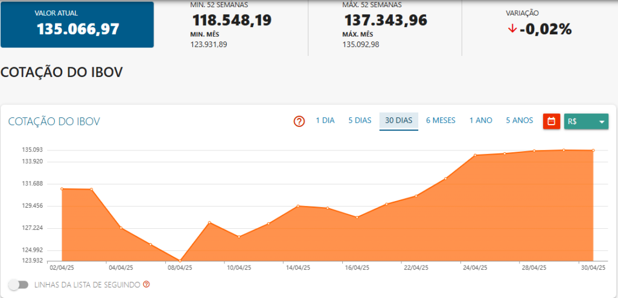This screenshot has height=298, width=618.
Task: Click the VALOR ATUAL blue card
Action: [77, 24]
